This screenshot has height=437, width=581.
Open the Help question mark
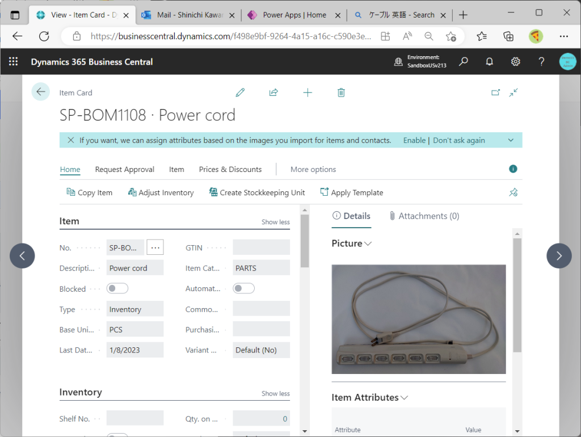[541, 61]
